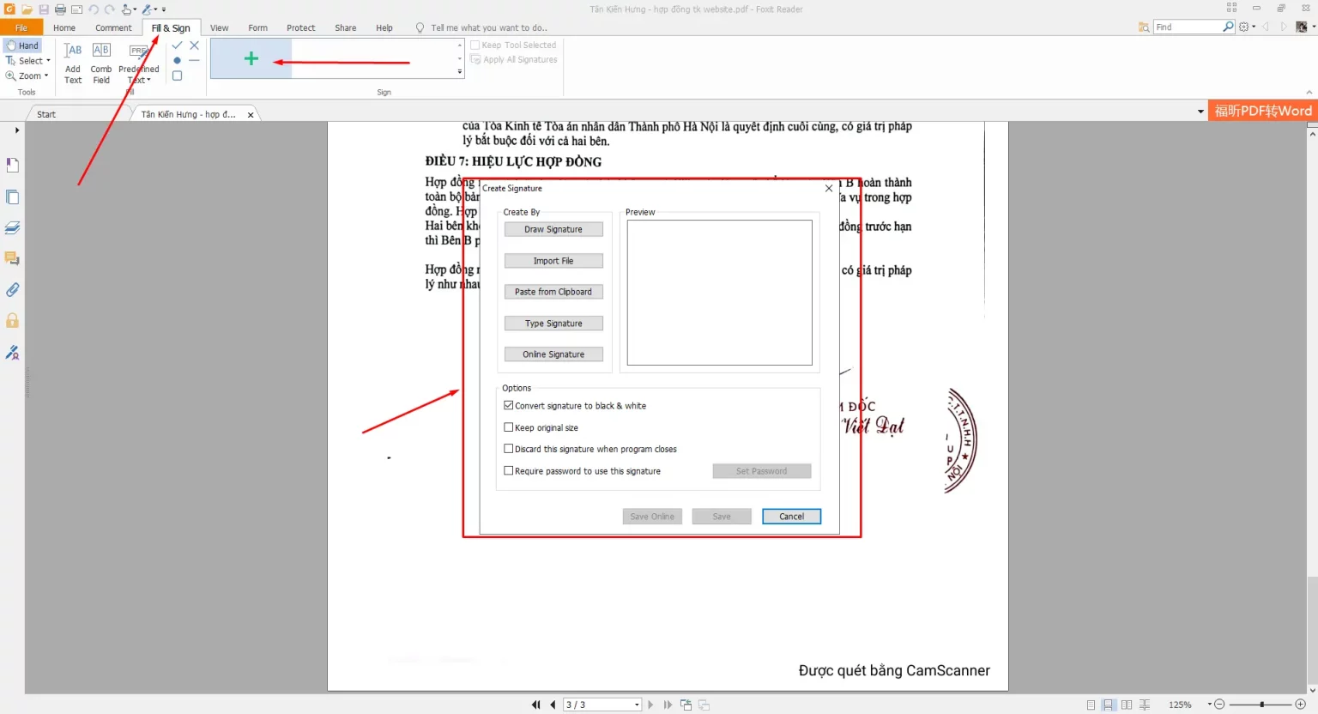Open the Layers panel in sidebar
Screen dimensions: 1318x714
click(x=13, y=228)
